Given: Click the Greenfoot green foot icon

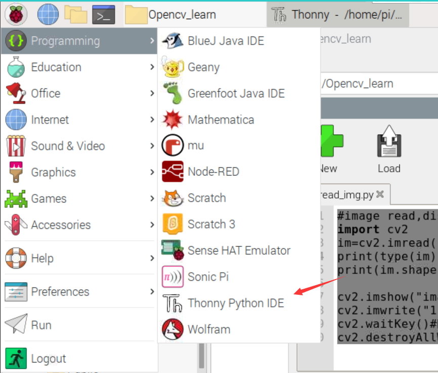Looking at the screenshot, I should pos(173,93).
